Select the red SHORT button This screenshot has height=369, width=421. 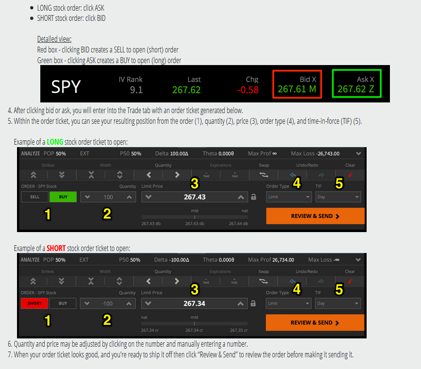[34, 303]
